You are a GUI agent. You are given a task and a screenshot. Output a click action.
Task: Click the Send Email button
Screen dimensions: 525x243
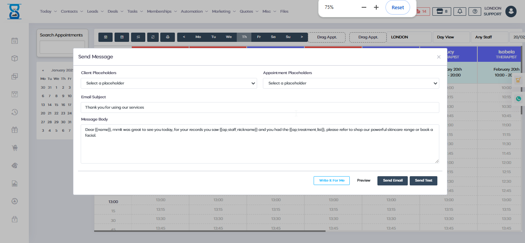tap(392, 180)
